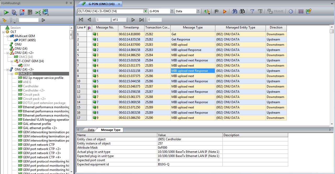The height and width of the screenshot is (174, 335).
Task: Select 802 1p mapper service profile
Action: point(43,78)
